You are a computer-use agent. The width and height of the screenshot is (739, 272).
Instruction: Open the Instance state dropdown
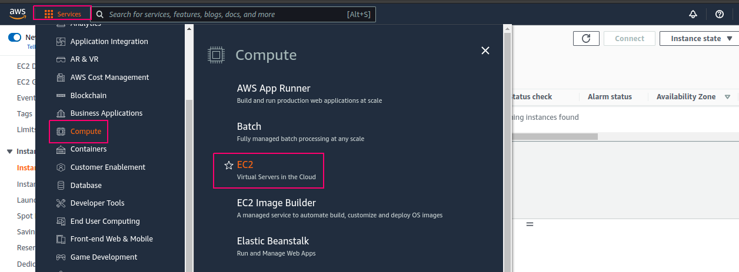700,39
